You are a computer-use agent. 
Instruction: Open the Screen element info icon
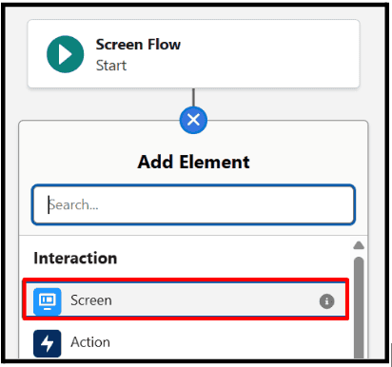point(326,301)
